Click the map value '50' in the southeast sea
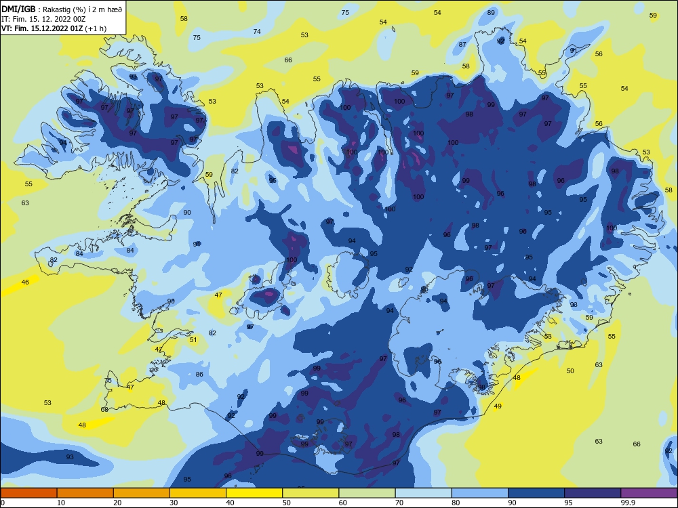The width and height of the screenshot is (678, 508). (570, 371)
